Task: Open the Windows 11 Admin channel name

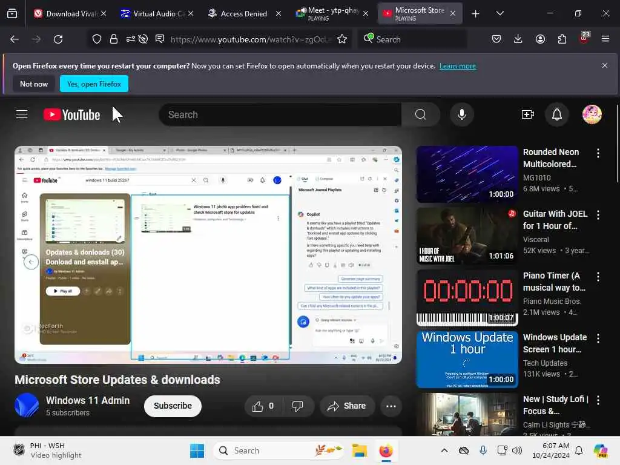Action: point(88,401)
